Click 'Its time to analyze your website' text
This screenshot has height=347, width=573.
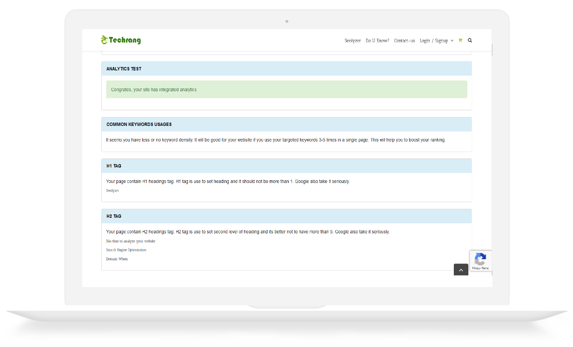130,241
